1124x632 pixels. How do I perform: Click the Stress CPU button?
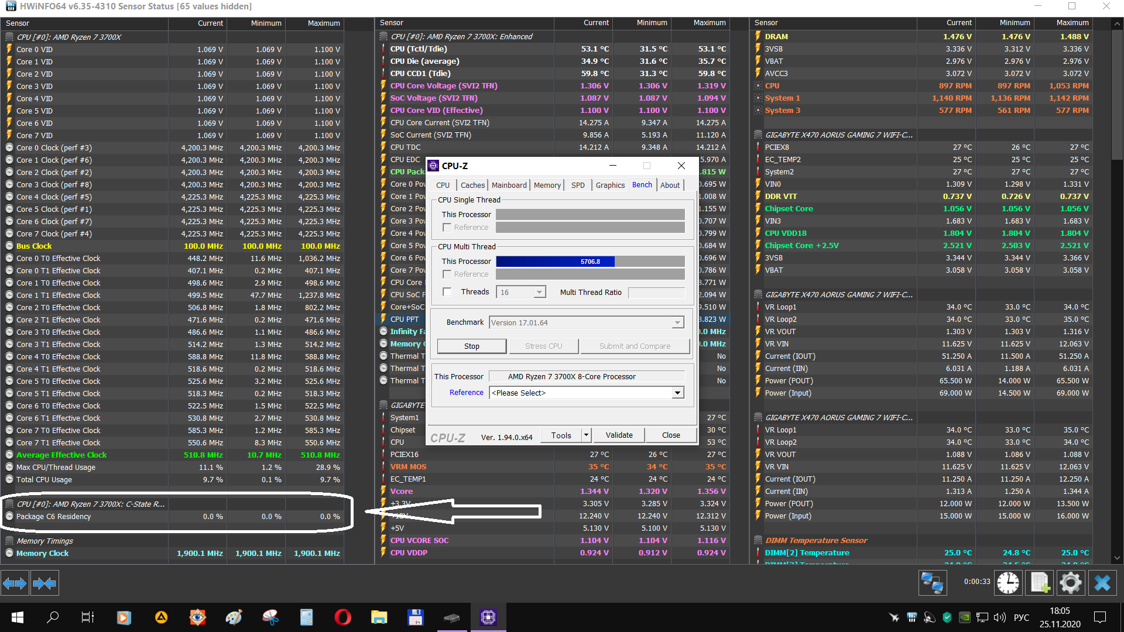(x=544, y=346)
